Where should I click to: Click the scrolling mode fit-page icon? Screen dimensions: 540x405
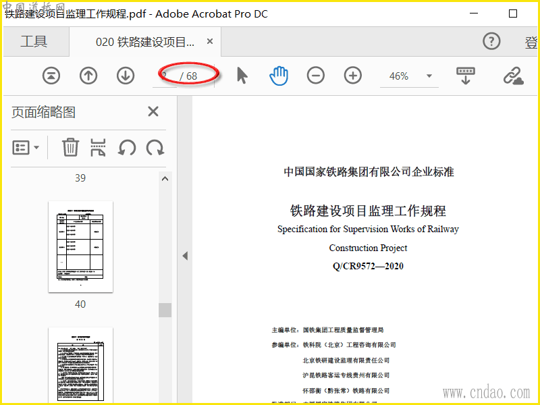click(x=466, y=76)
